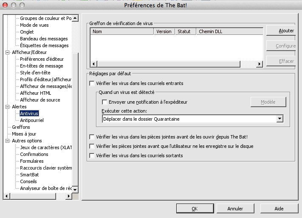This screenshot has height=218, width=302.
Task: Open SmartBat options
Action: 30,175
